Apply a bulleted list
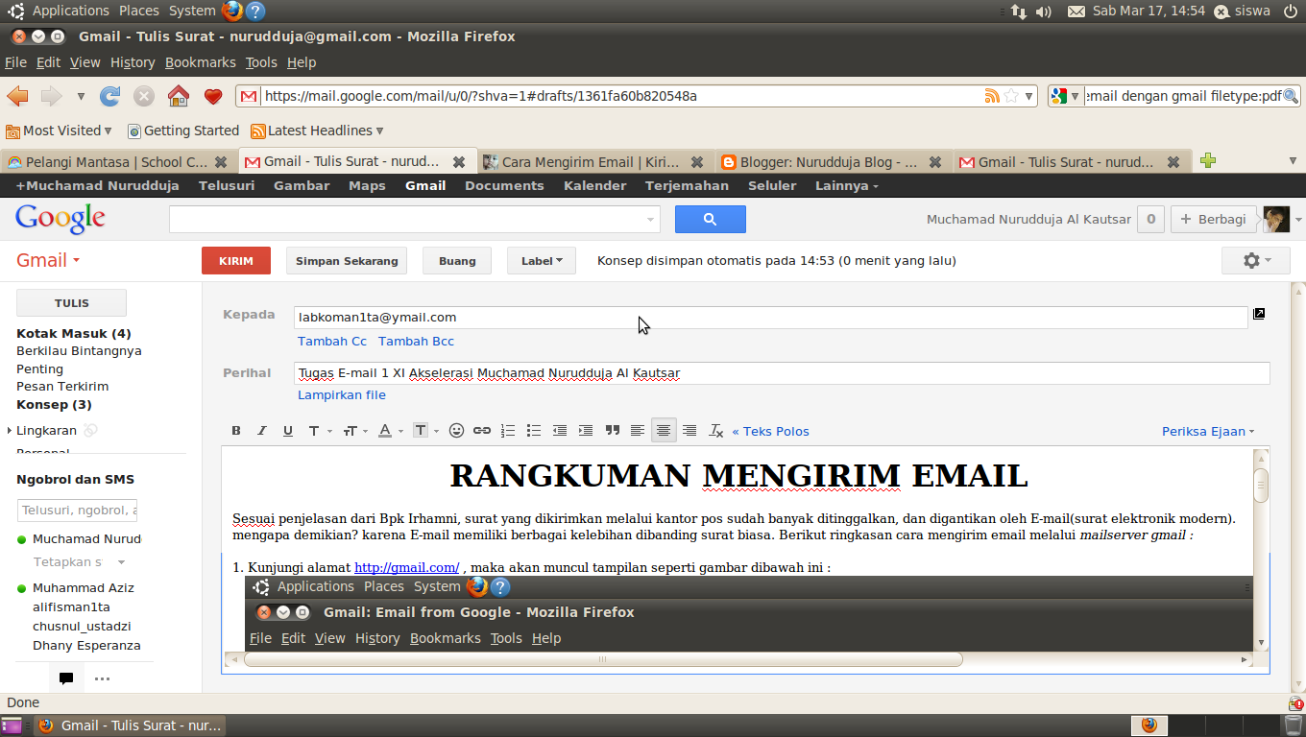The image size is (1306, 737). click(534, 431)
